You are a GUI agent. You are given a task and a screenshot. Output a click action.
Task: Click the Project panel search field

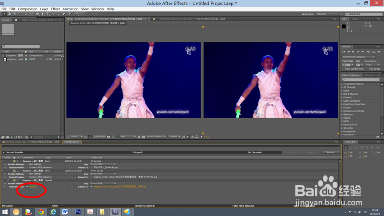click(21, 46)
